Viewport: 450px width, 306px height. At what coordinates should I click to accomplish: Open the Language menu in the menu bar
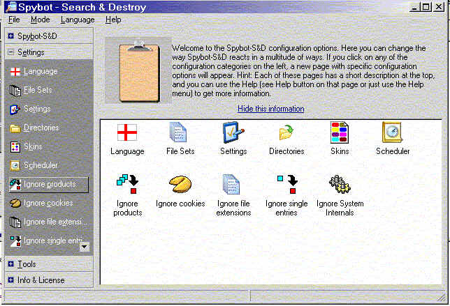click(x=78, y=20)
